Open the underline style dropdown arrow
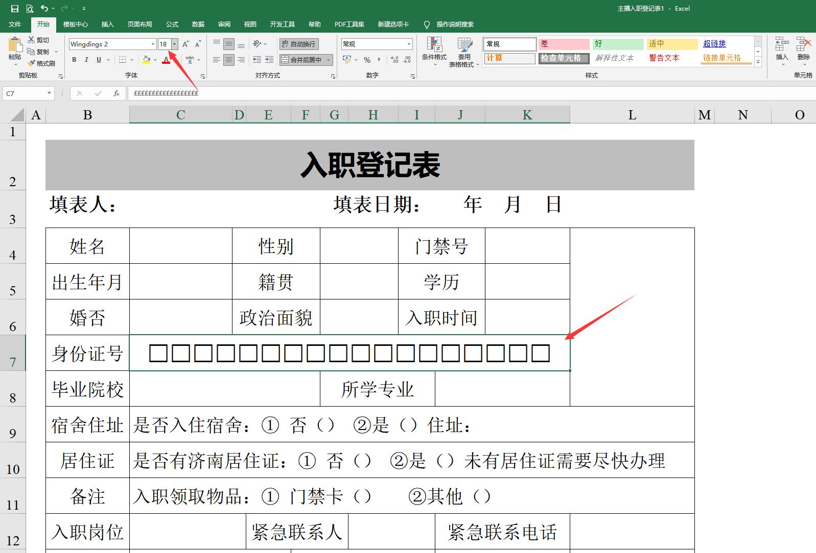This screenshot has height=553, width=816. 108,60
